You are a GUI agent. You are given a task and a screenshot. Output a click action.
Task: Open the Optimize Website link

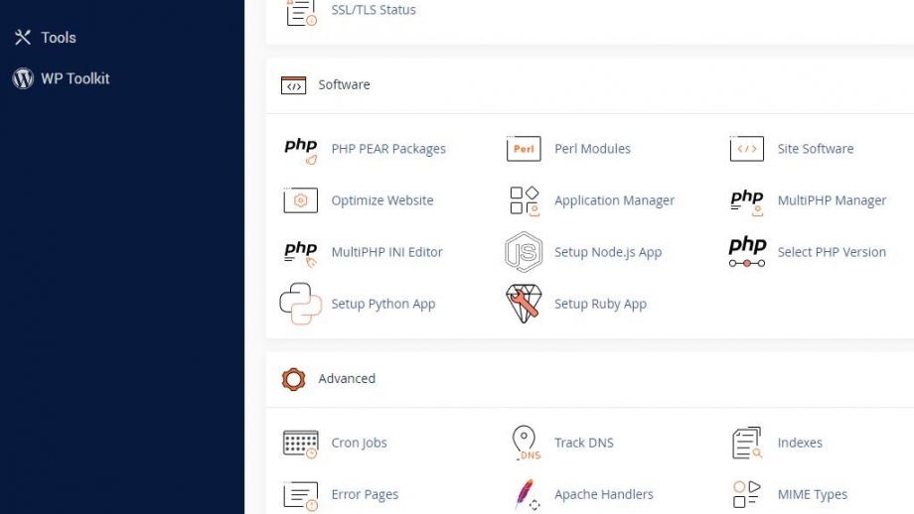pyautogui.click(x=382, y=200)
